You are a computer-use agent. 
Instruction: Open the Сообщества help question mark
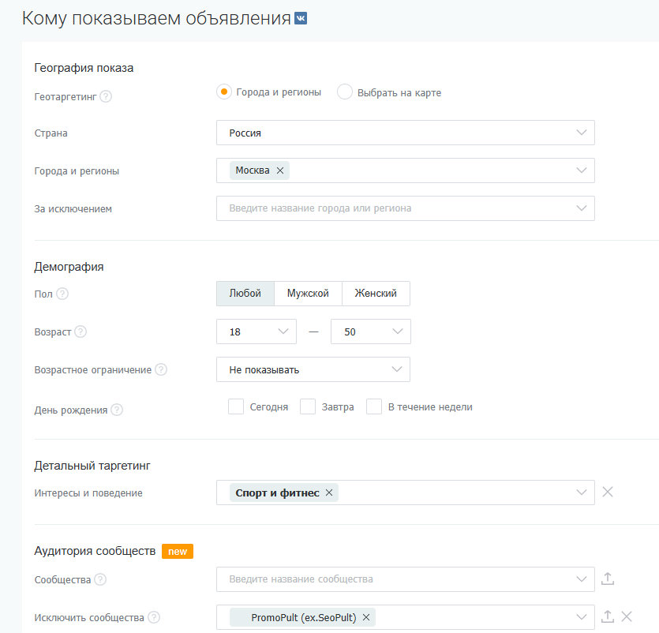coord(100,579)
